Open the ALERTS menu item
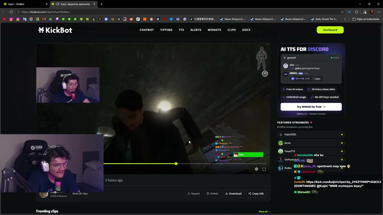The width and height of the screenshot is (383, 215). (x=196, y=30)
